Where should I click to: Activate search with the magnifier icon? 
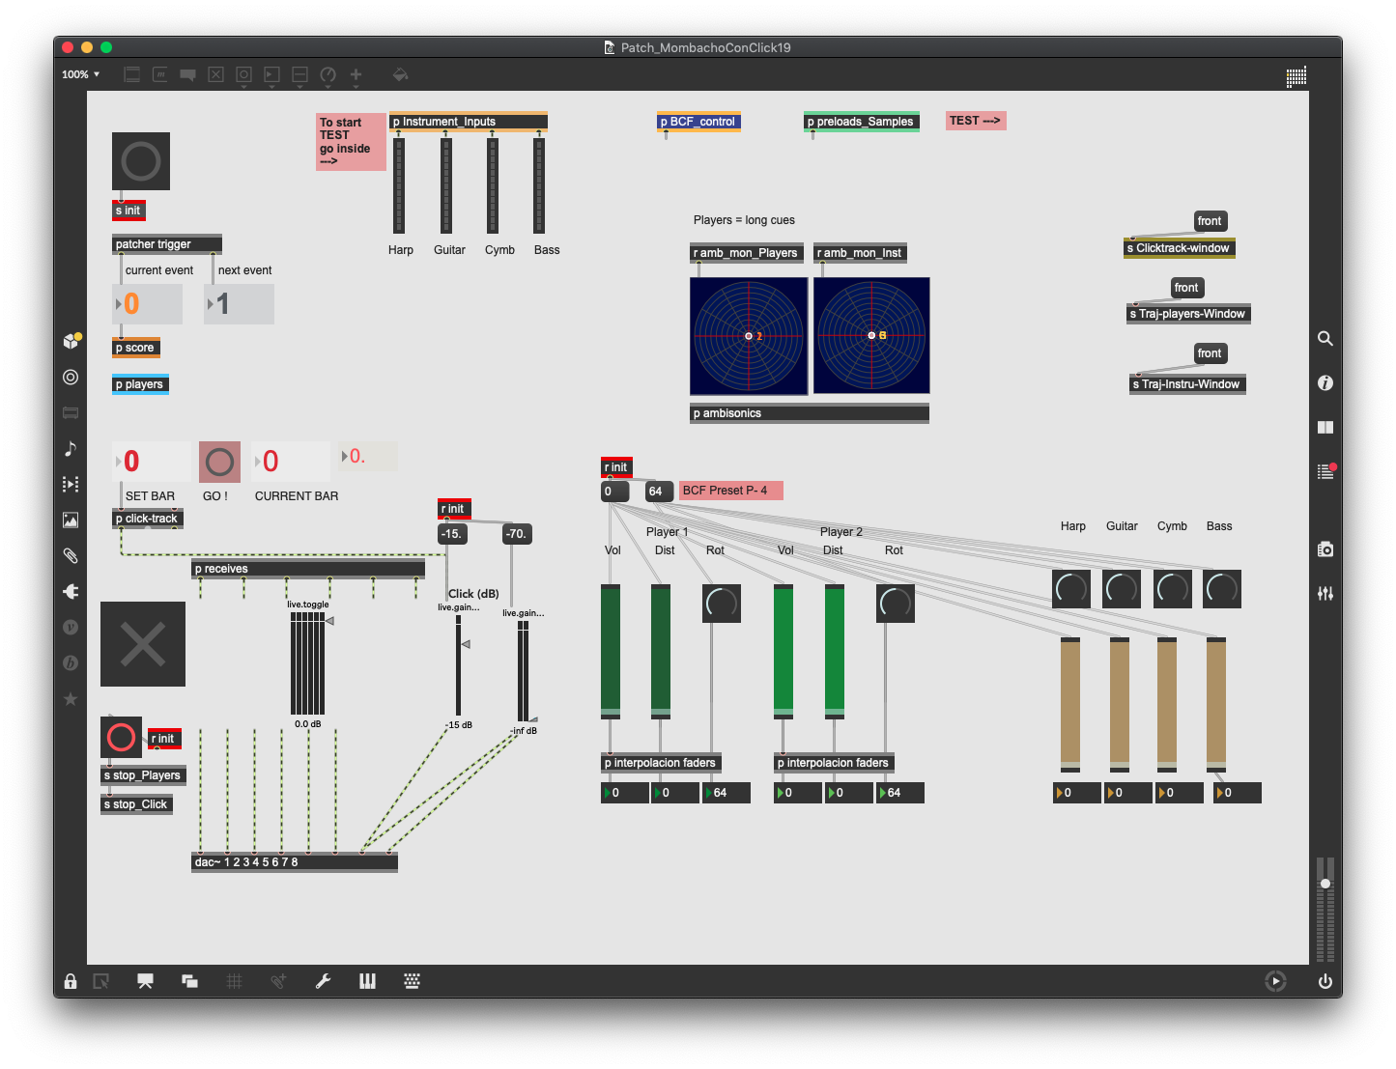click(x=1325, y=338)
